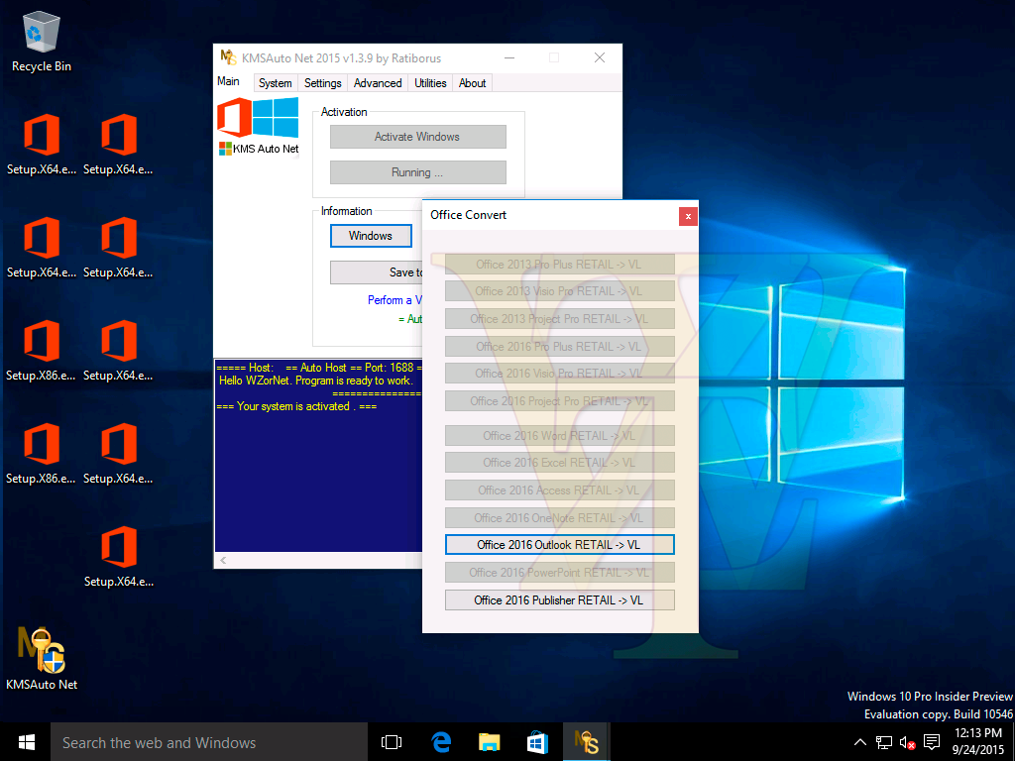Click Office 2016 Access RETAIL -> VL
Viewport: 1015px width, 761px height.
click(559, 489)
